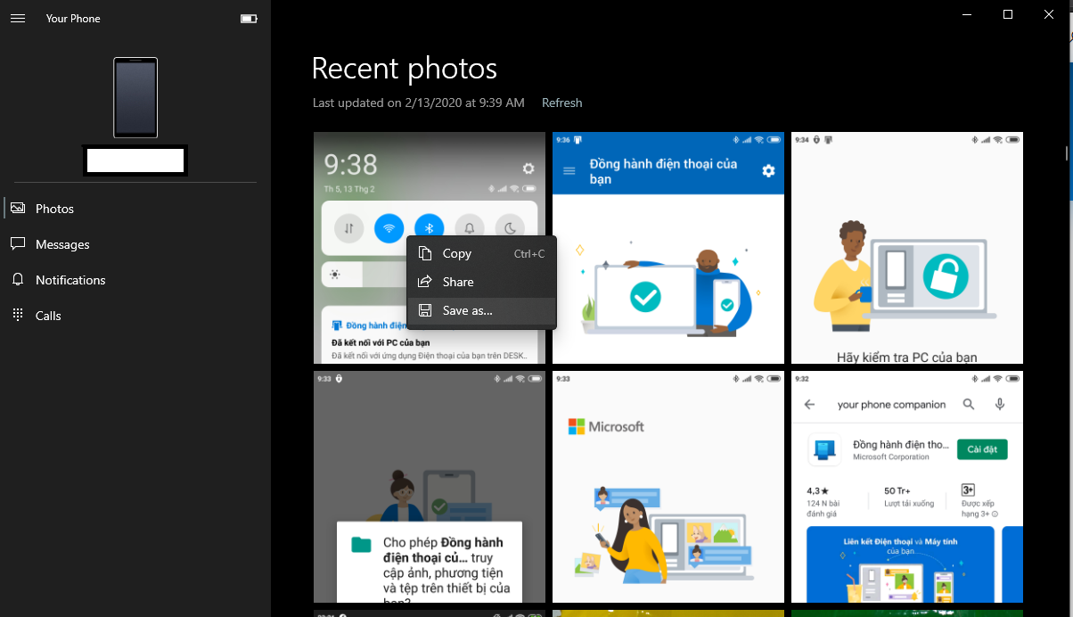1073x617 pixels.
Task: Click the settings gear in the 9:38 screenshot
Action: click(x=528, y=169)
